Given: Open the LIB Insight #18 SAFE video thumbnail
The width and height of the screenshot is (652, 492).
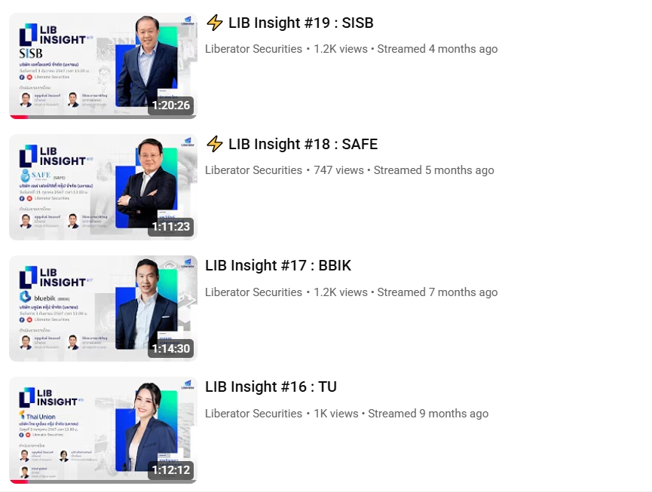Looking at the screenshot, I should coord(103,187).
